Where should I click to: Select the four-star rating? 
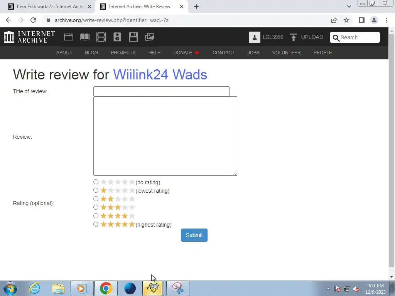96,216
